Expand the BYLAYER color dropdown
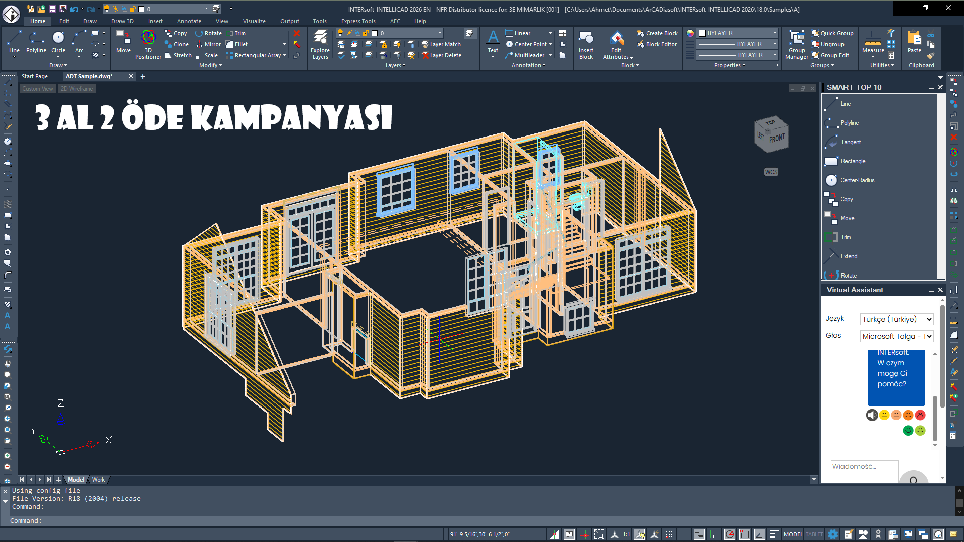 pos(775,33)
